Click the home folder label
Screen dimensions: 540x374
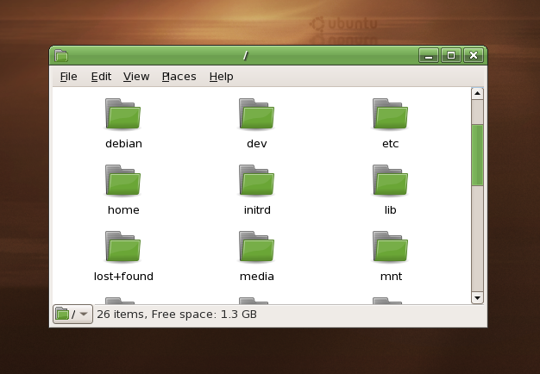click(x=123, y=210)
